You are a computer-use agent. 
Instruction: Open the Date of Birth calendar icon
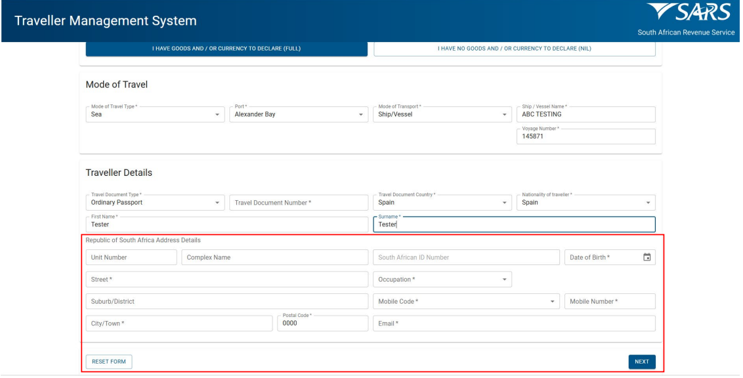[647, 257]
